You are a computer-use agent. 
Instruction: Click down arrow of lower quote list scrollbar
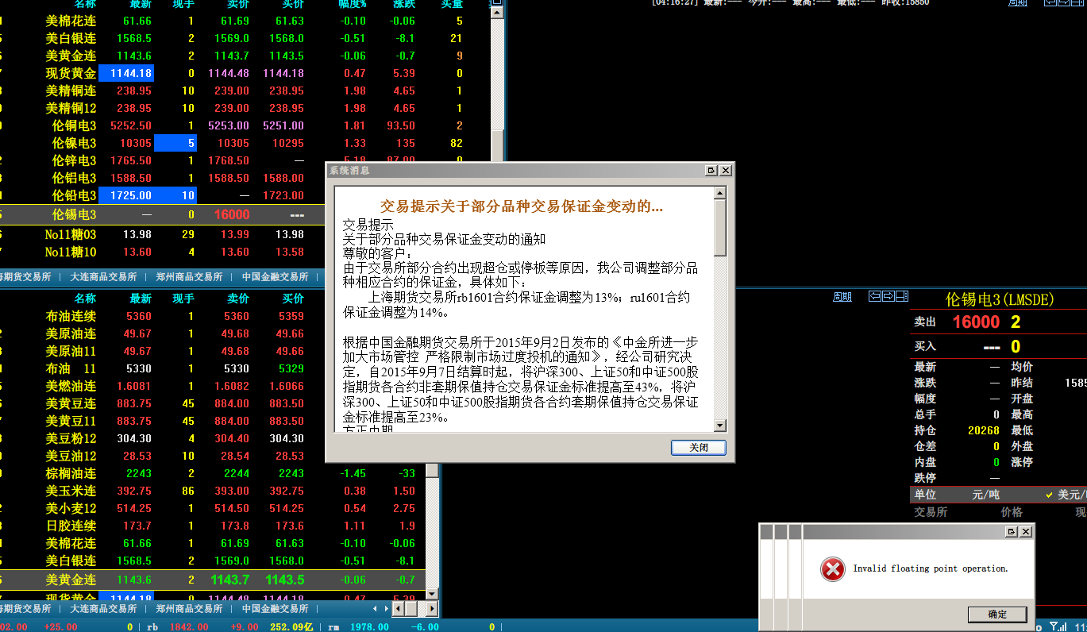click(431, 594)
